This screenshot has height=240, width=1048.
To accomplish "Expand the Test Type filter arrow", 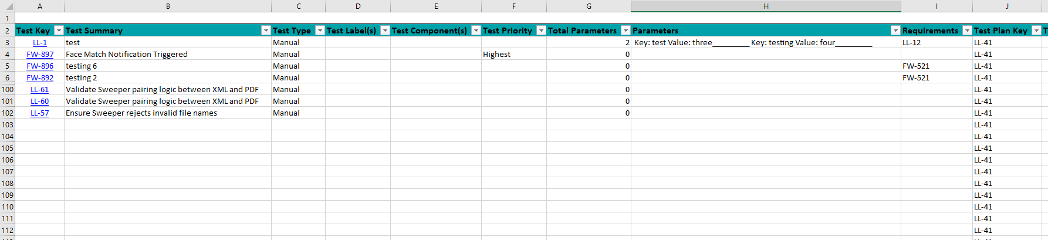I will click(x=320, y=31).
